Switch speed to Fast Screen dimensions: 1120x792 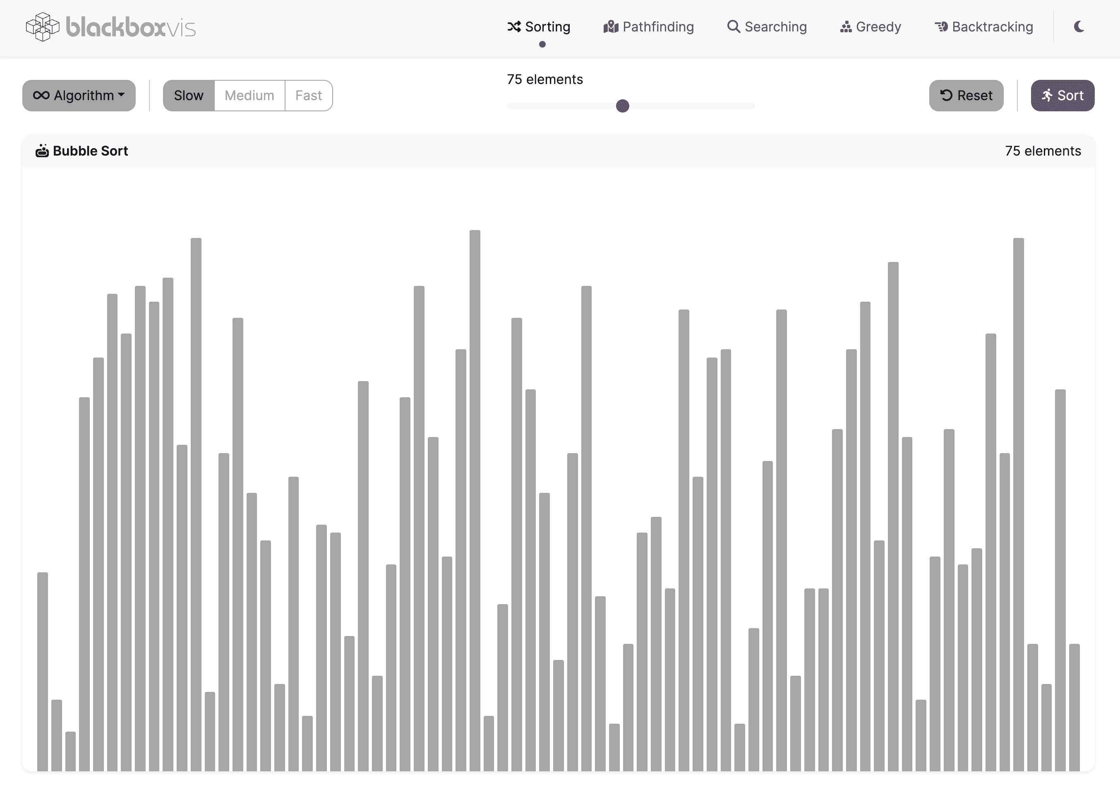(308, 95)
